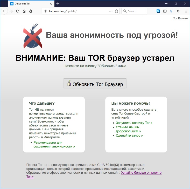Open the hamburger application menu
The width and height of the screenshot is (190, 189).
coord(186,11)
